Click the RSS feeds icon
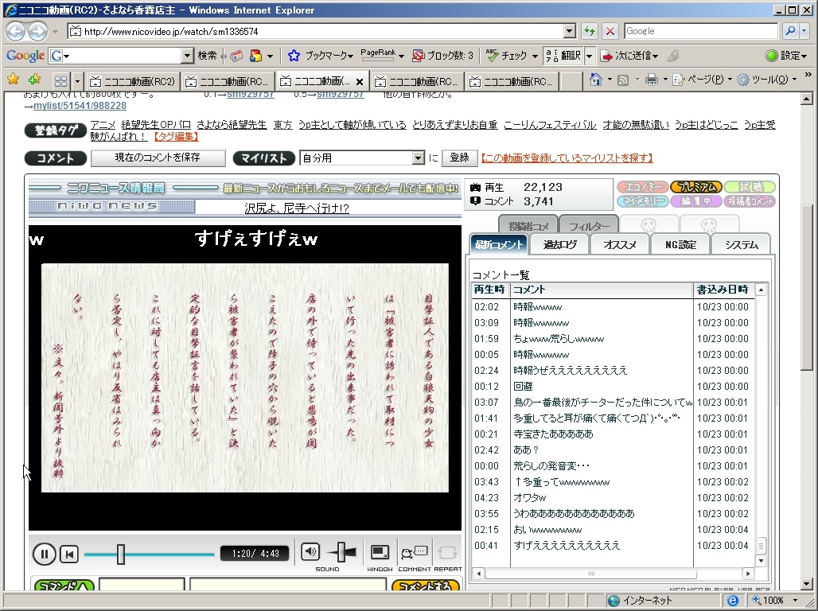 pos(622,80)
